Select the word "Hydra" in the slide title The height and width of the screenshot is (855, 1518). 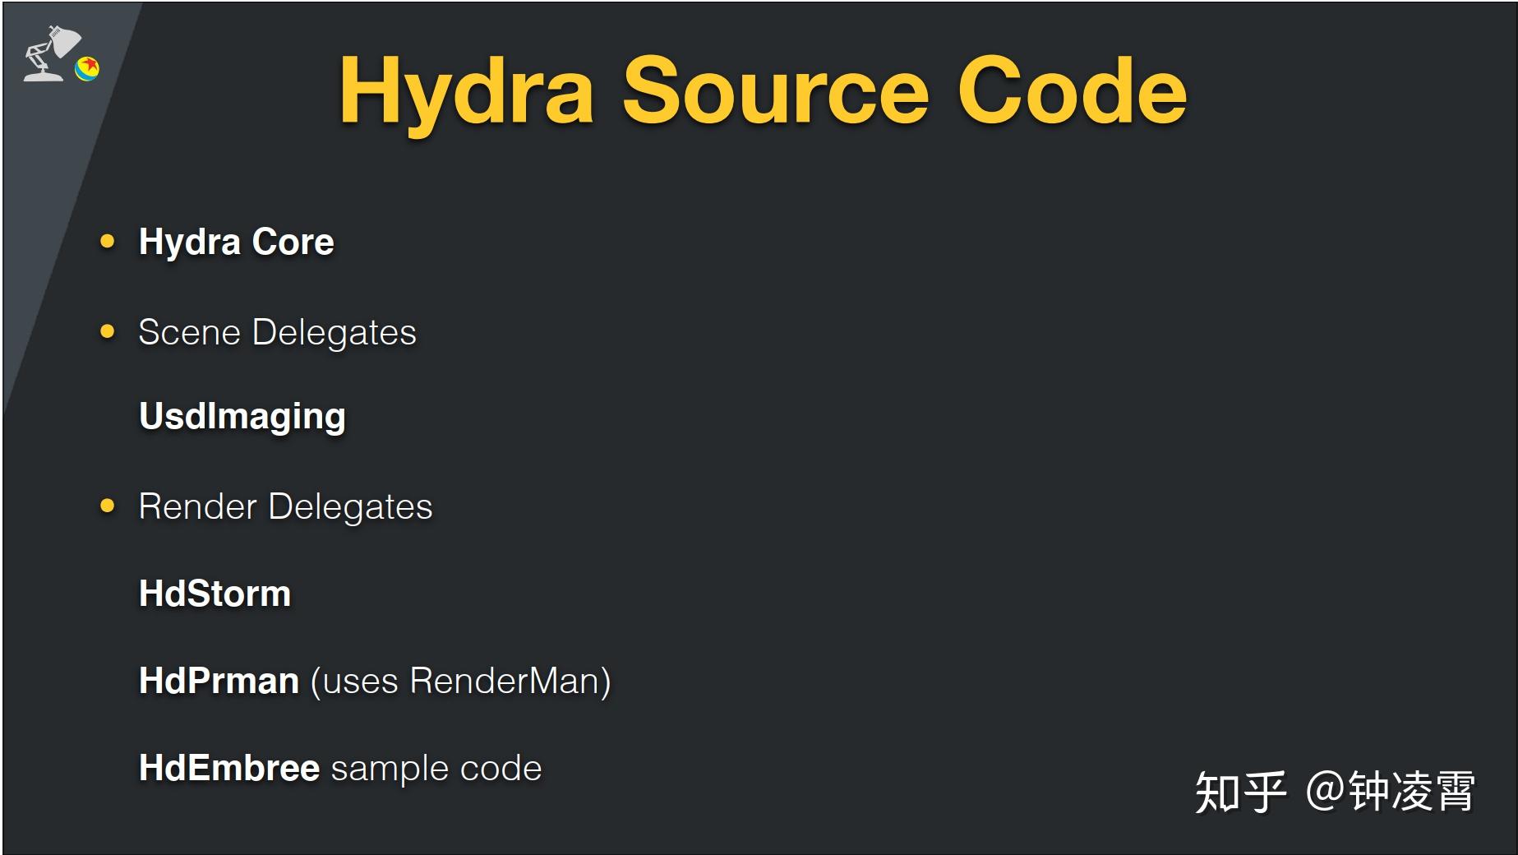466,92
